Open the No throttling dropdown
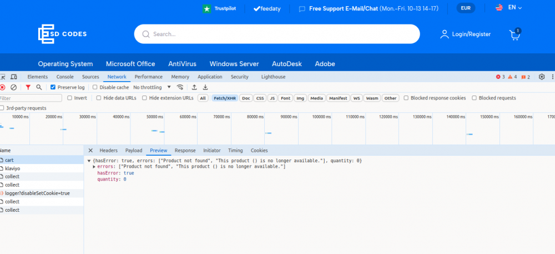This screenshot has width=555, height=254. [x=152, y=87]
